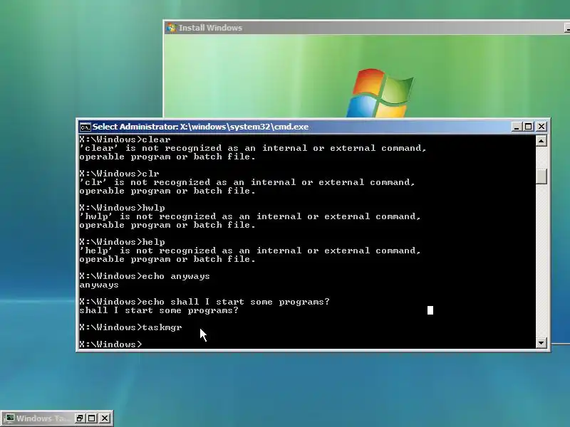Click the 'X:\Windows>clear' command line
This screenshot has height=427, width=570.
(x=125, y=139)
